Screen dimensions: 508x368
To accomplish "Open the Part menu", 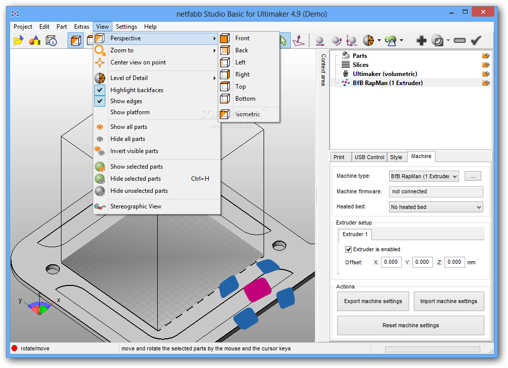I will coord(61,27).
